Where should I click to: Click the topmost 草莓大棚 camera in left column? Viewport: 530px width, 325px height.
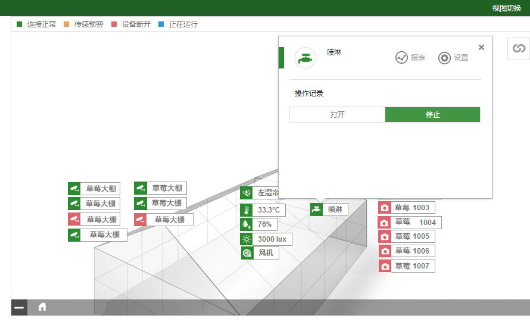coord(94,189)
